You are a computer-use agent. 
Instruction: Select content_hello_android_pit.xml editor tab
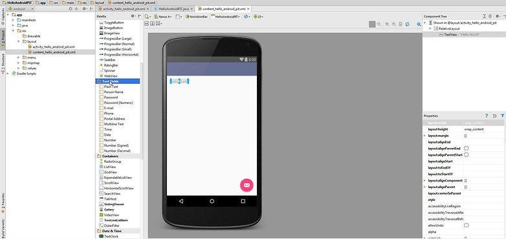[223, 8]
